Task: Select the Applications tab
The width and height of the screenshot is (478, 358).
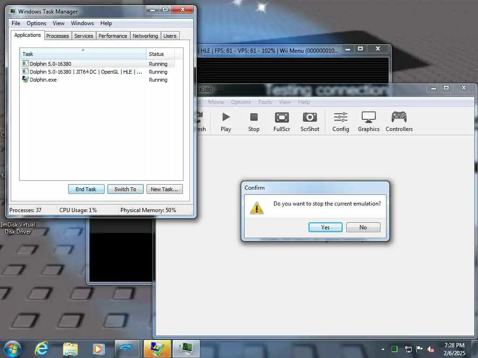Action: (28, 35)
